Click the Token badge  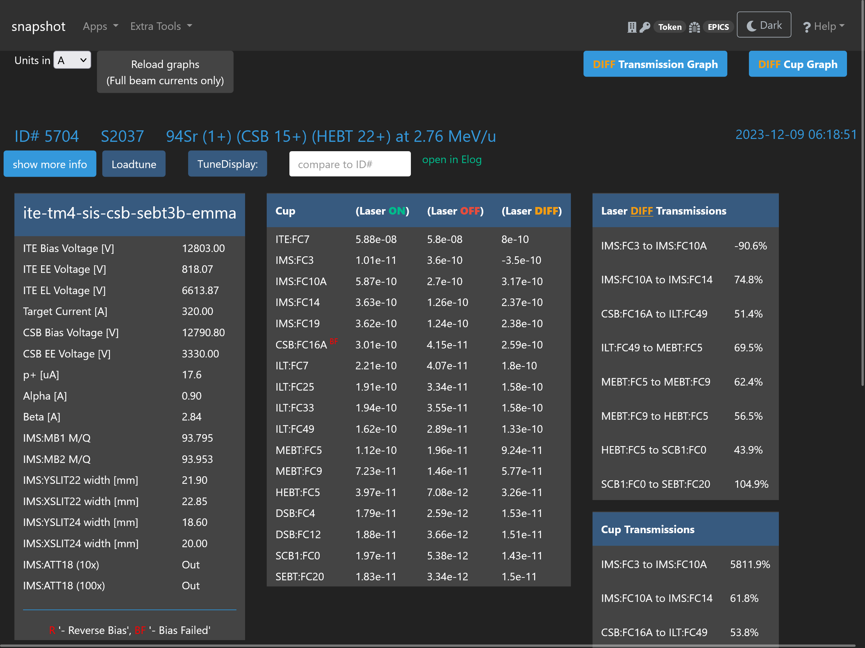click(670, 27)
